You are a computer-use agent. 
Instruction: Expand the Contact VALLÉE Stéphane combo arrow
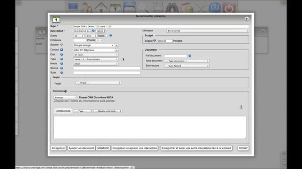tap(117, 50)
